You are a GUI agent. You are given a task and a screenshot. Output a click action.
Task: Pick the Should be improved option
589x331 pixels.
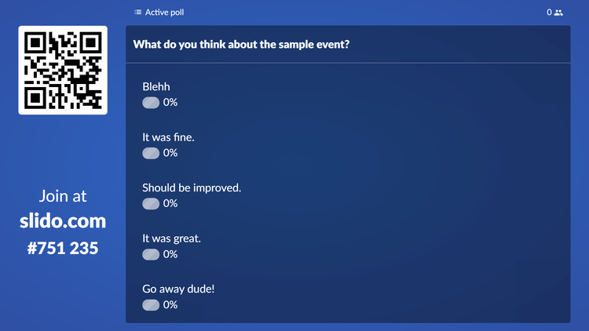[192, 187]
